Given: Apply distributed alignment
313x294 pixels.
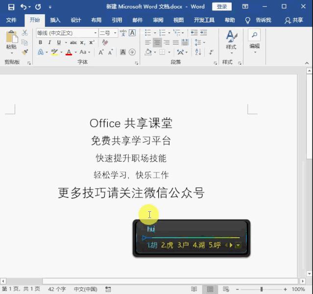Looking at the screenshot, I should 185,42.
